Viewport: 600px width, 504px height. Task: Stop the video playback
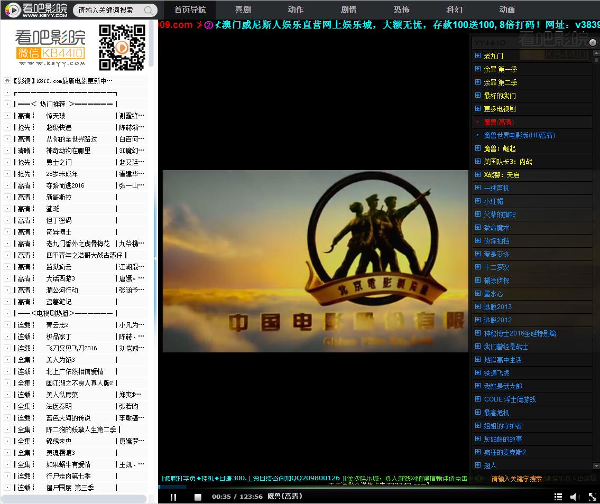[x=198, y=497]
